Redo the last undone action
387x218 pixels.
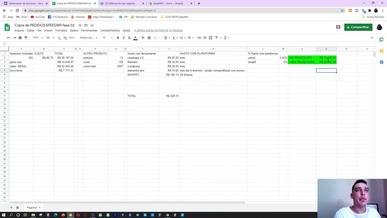pyautogui.click(x=15, y=38)
